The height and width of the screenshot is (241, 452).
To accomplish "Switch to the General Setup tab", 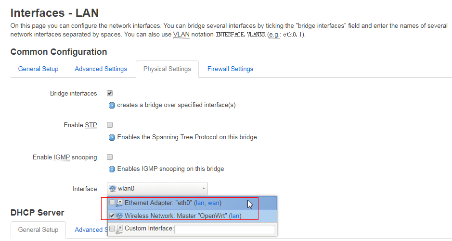I will [39, 69].
